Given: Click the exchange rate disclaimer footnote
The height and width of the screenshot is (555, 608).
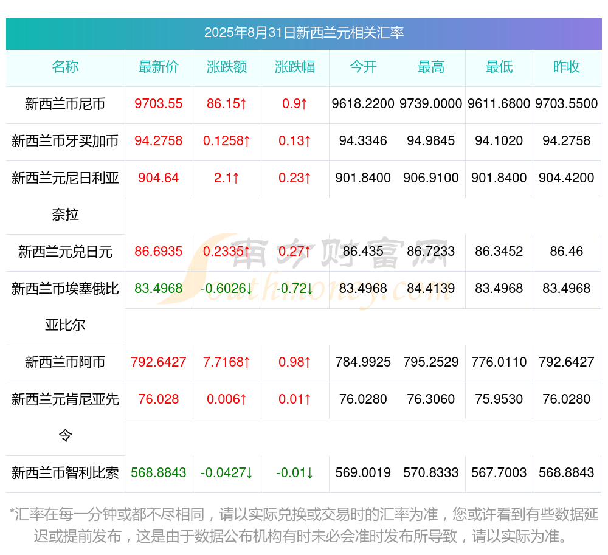Looking at the screenshot, I should [303, 526].
